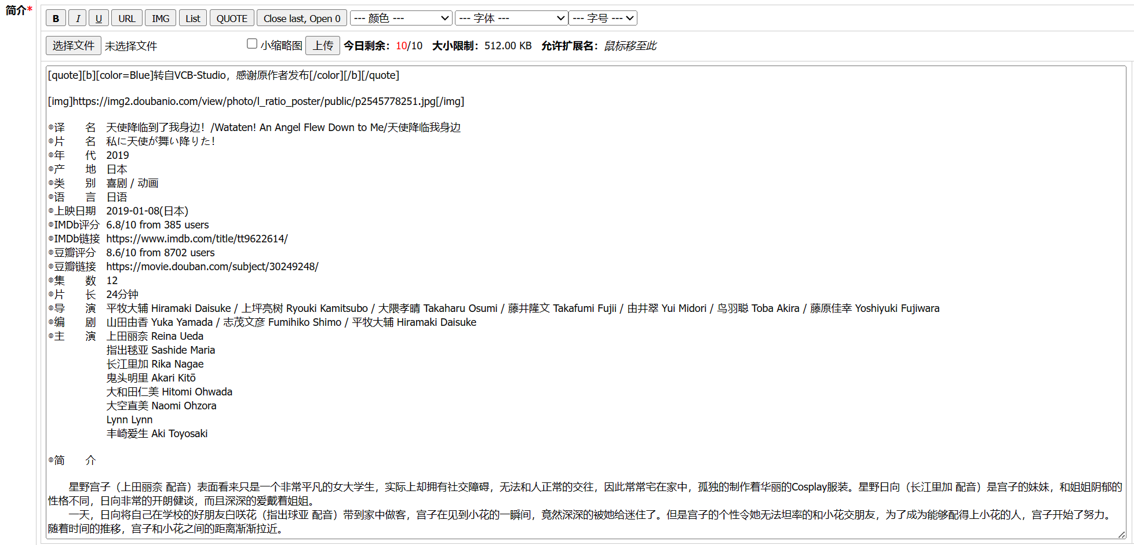Insert a list with the List button

193,18
